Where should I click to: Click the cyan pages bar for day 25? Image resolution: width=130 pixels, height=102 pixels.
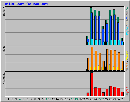(100, 42)
